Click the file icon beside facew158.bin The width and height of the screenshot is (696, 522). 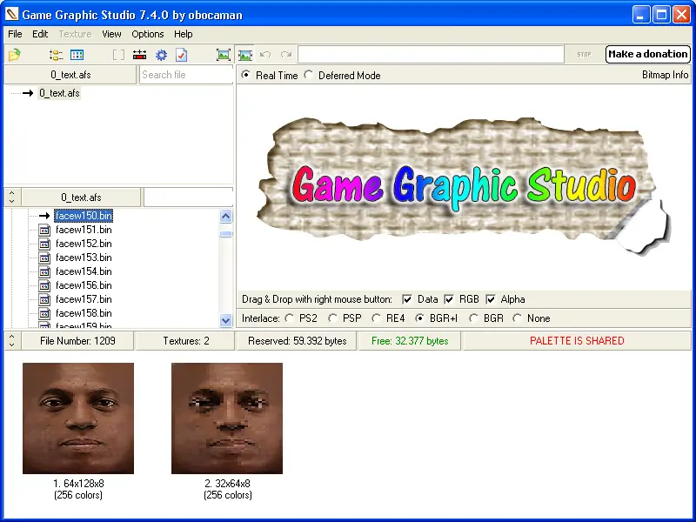44,313
